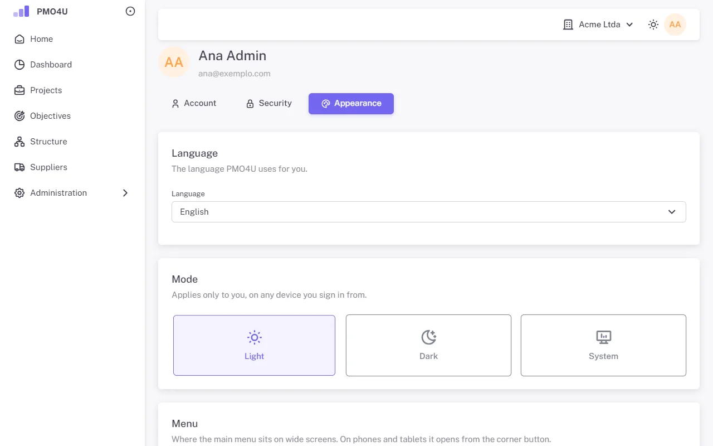Click the Suppliers truck icon

[x=19, y=167]
